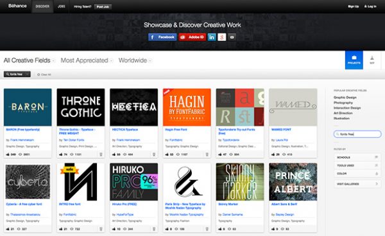Viewport: 385px width, 236px height.
Task: Select Art Direction in popular fields
Action: pyautogui.click(x=343, y=113)
